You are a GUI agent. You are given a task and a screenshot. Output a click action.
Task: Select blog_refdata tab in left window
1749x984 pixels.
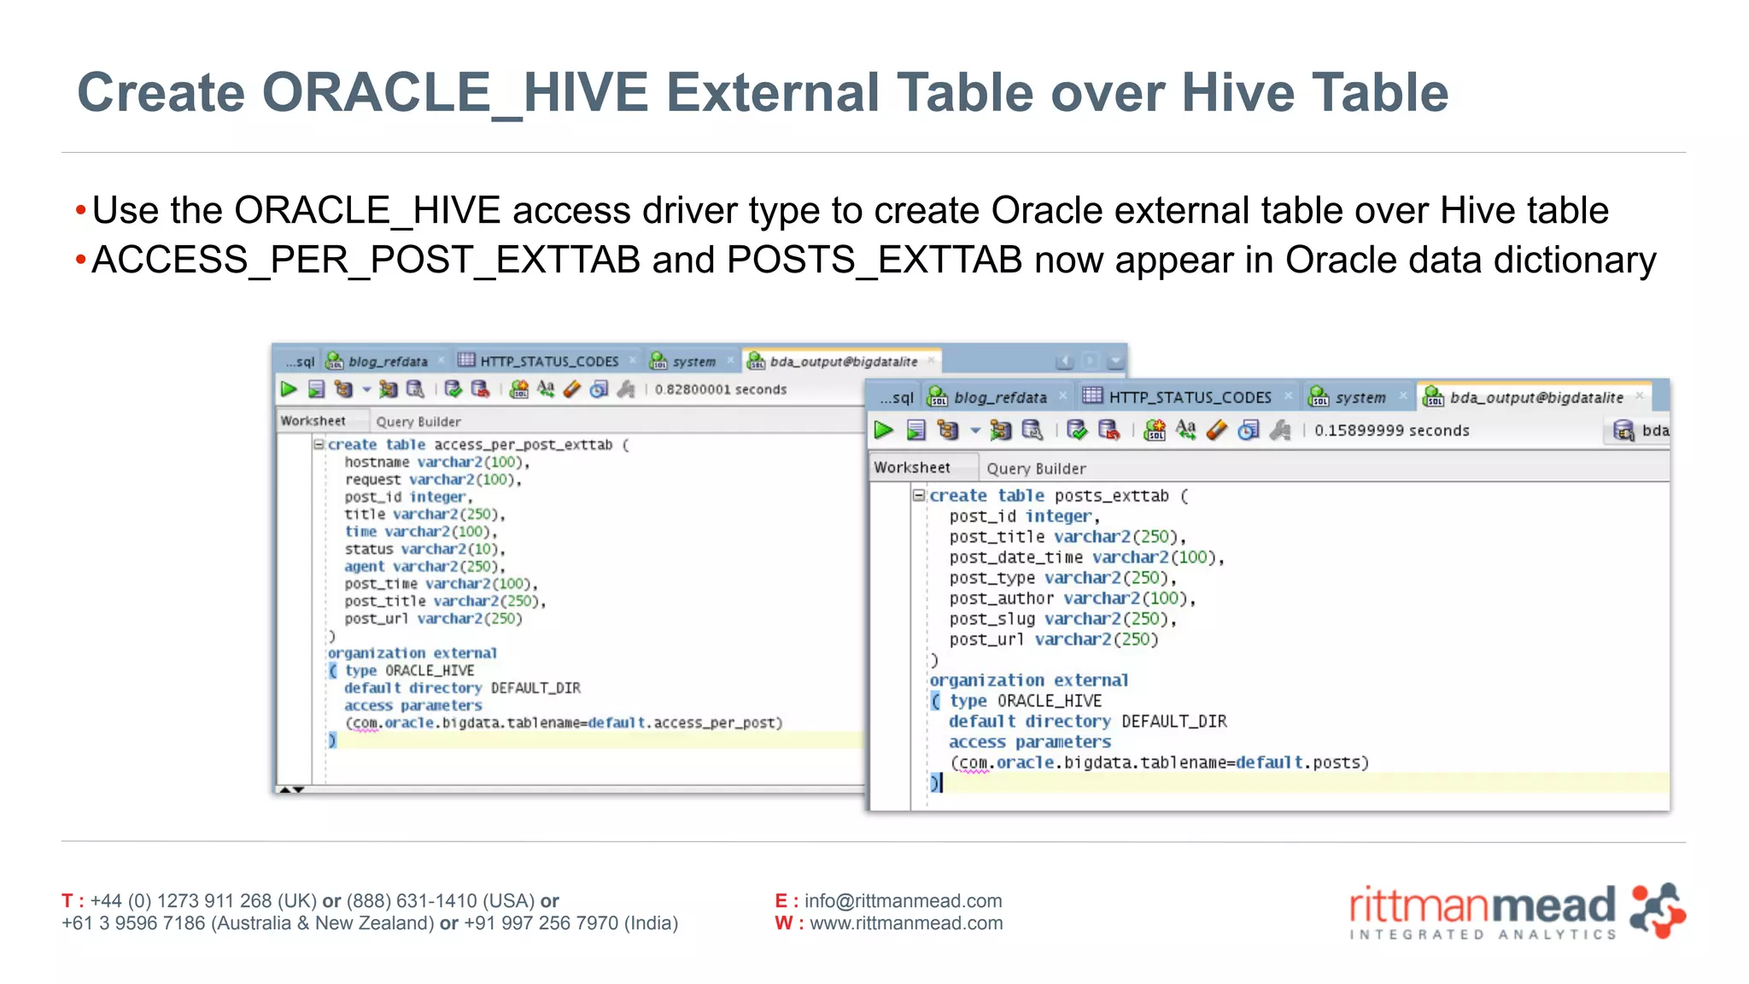(x=387, y=361)
